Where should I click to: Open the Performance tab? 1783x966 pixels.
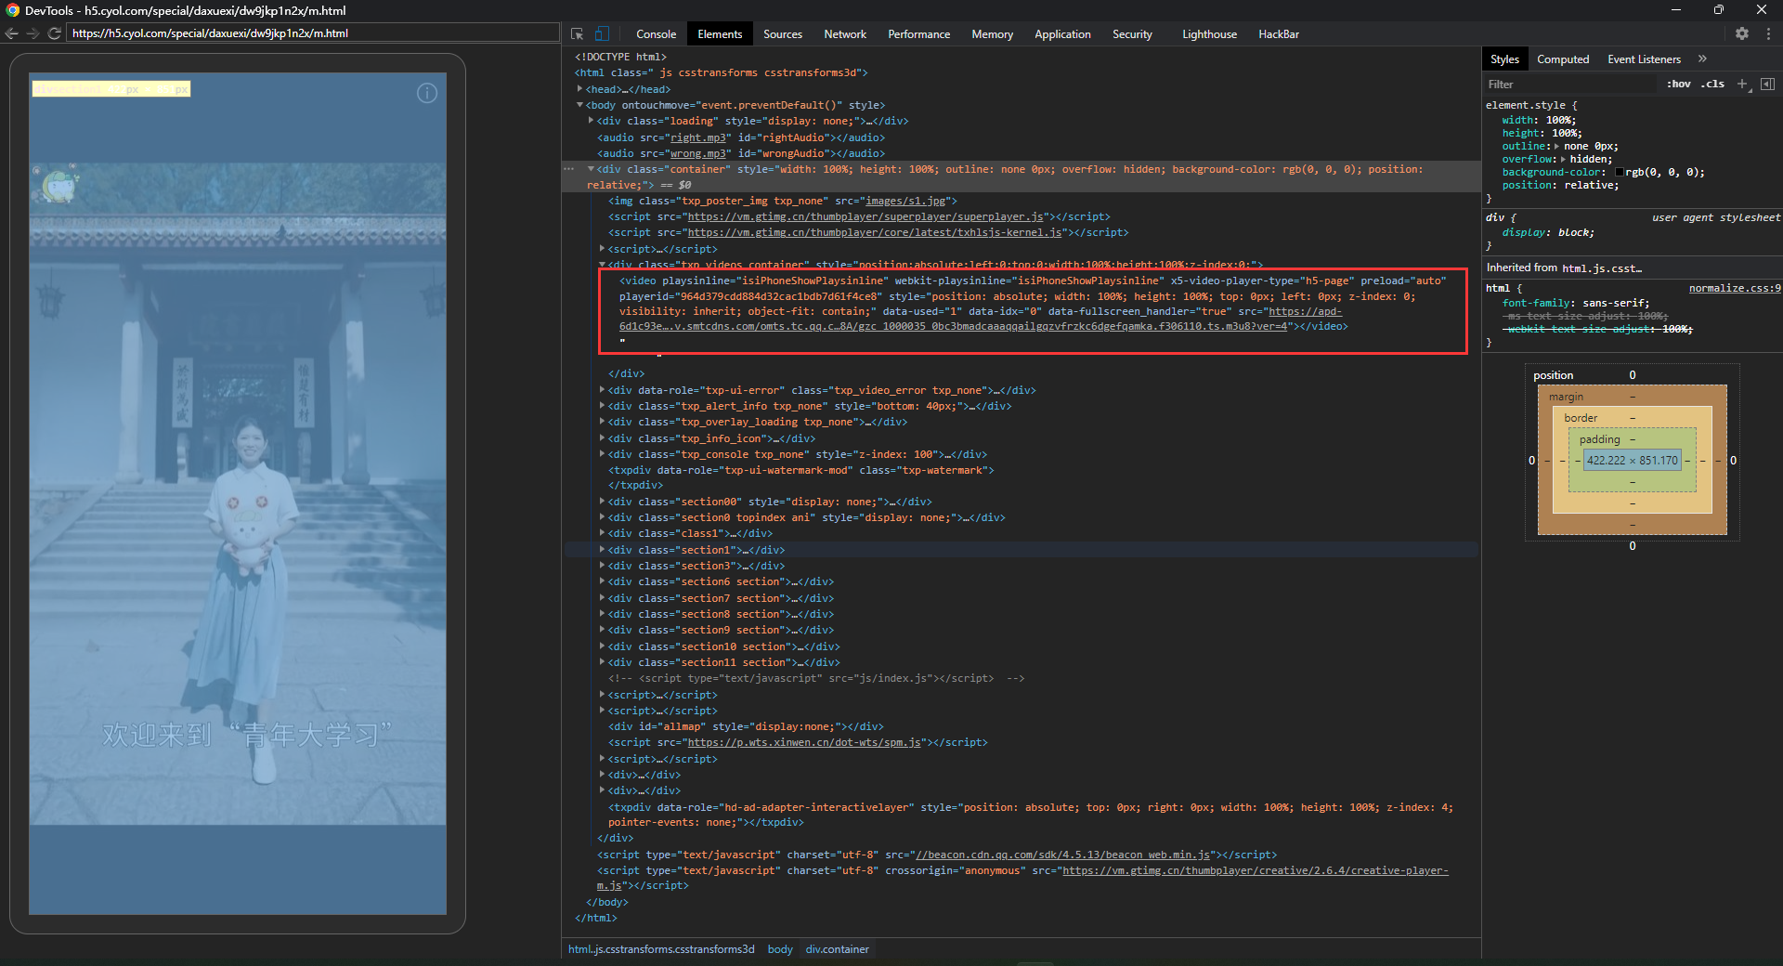[x=918, y=34]
